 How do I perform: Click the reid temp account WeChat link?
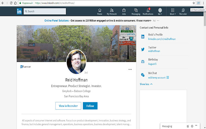point(157,78)
